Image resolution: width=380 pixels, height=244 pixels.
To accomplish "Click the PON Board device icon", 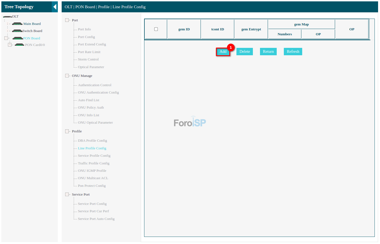I will point(18,38).
